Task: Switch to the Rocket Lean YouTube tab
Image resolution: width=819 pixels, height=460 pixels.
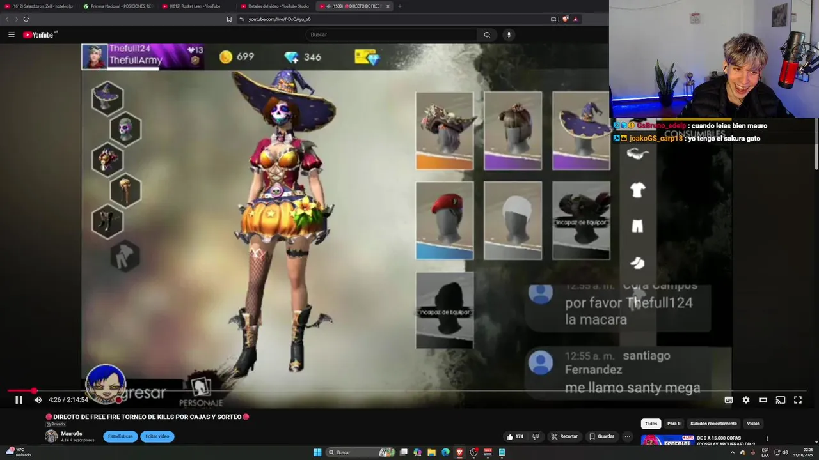Action: pos(197,6)
